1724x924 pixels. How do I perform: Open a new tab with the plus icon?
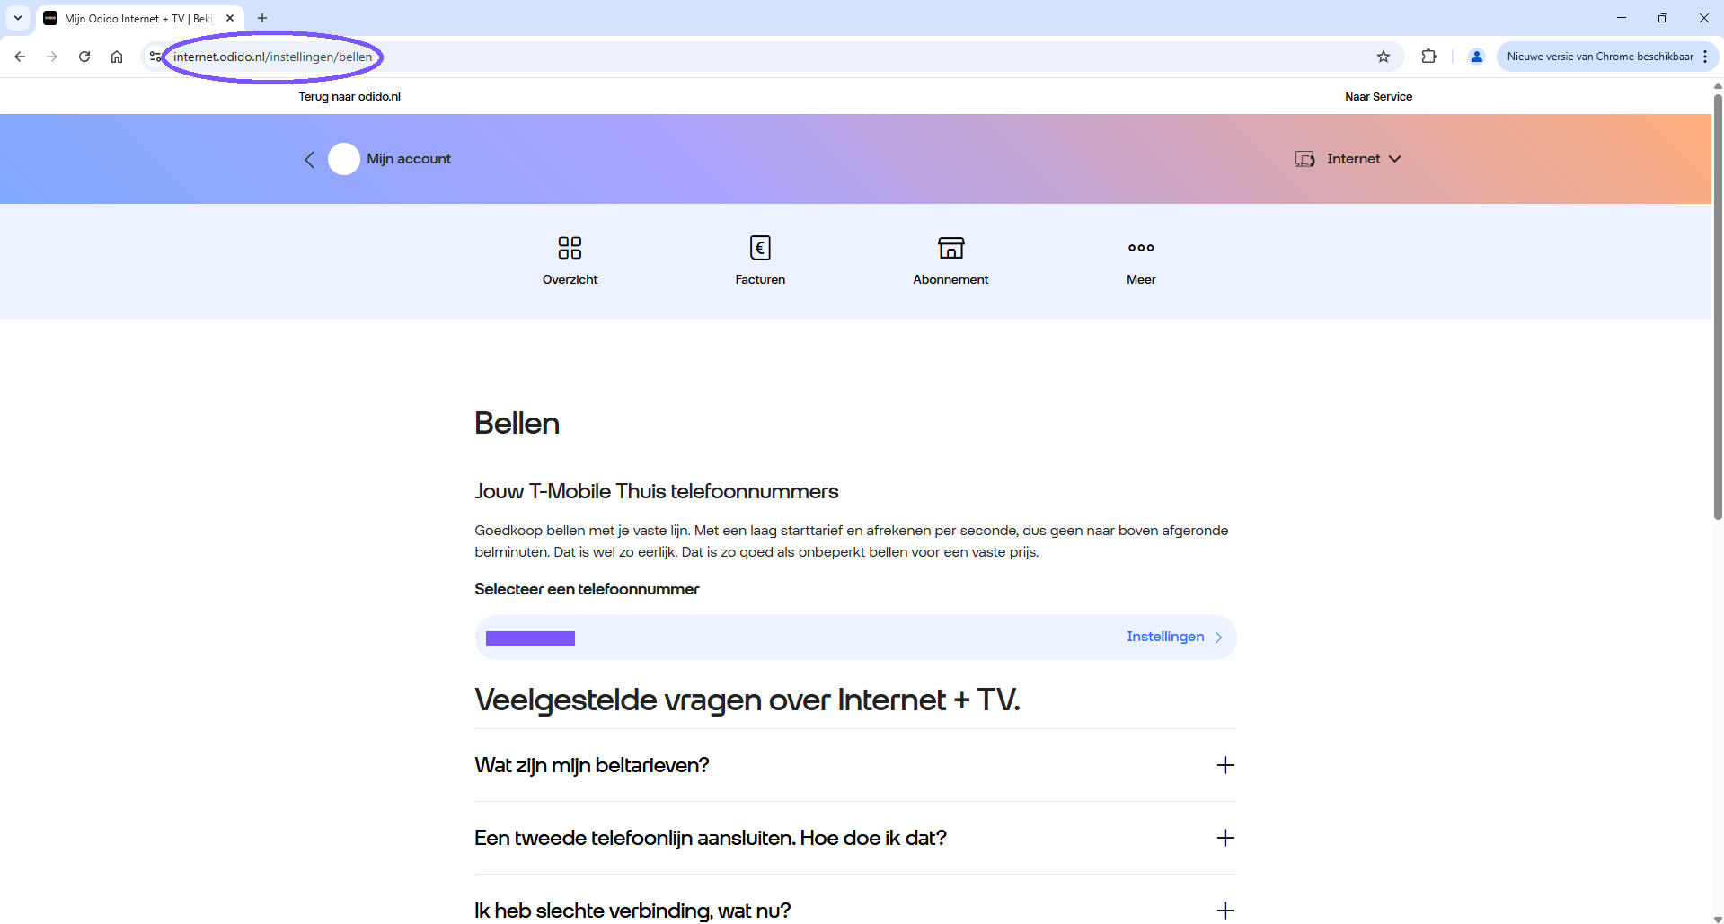262,18
